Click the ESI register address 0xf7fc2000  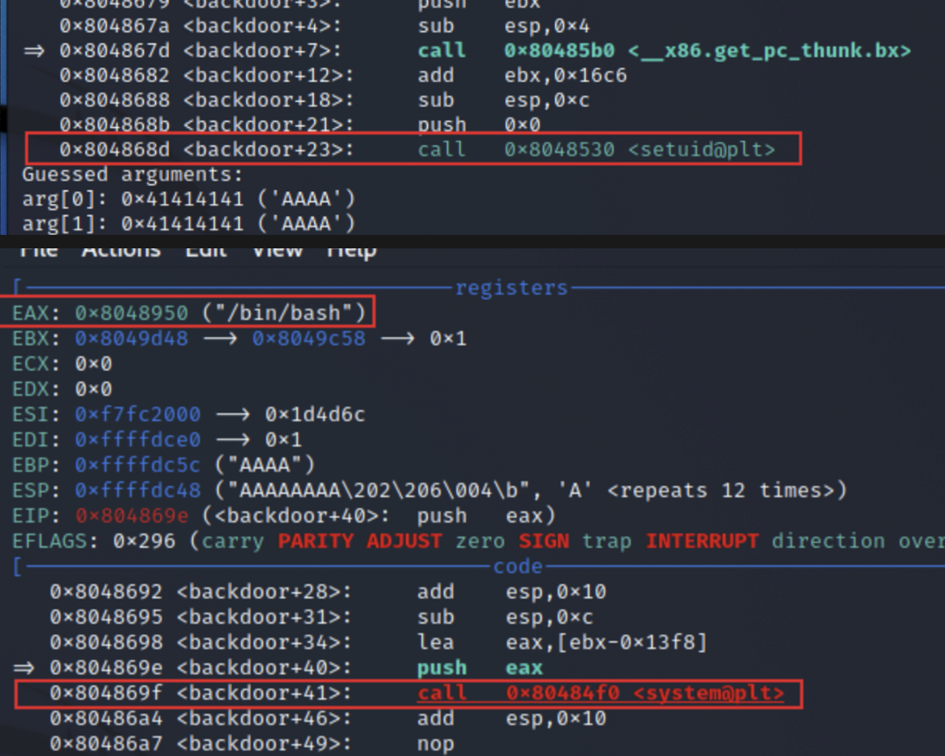[x=137, y=414]
